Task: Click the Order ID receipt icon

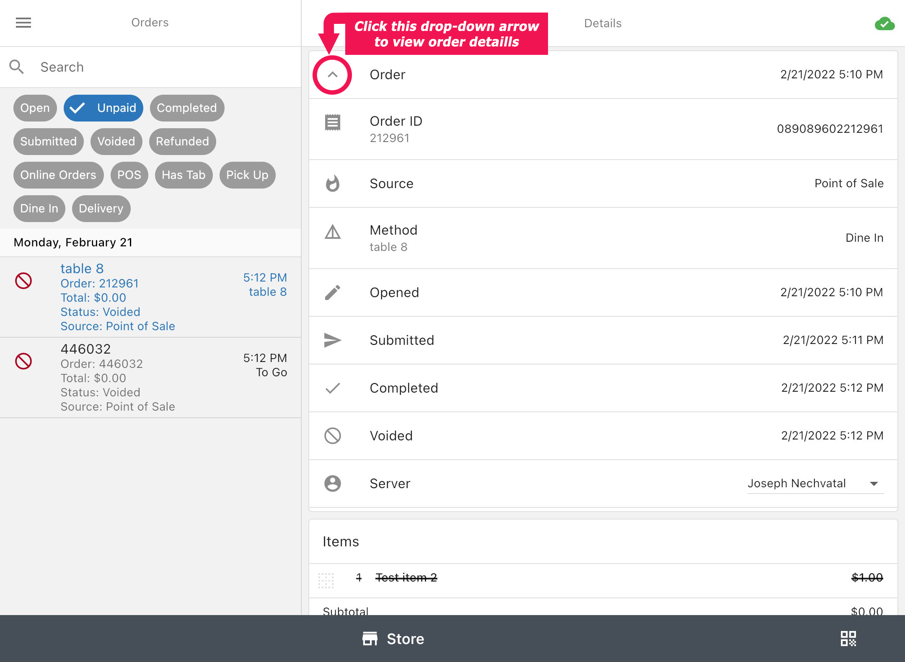Action: (333, 123)
